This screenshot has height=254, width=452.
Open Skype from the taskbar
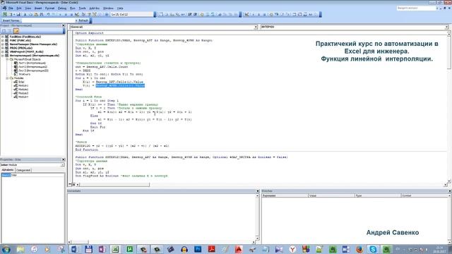373,249
